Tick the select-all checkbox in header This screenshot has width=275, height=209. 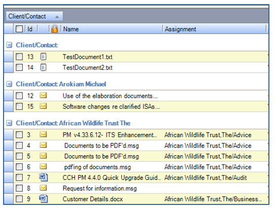19,29
